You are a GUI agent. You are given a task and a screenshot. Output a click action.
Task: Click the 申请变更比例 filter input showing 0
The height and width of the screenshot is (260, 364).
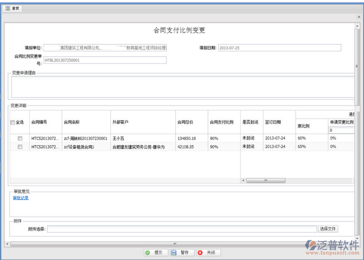click(x=340, y=130)
